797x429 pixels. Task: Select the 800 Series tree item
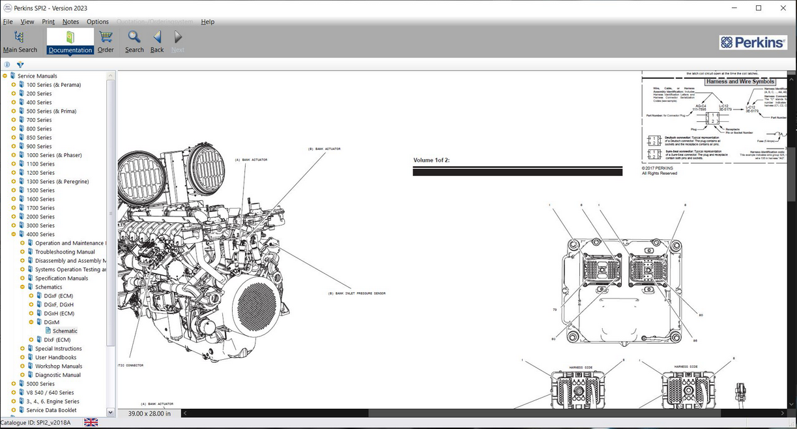[x=39, y=128]
